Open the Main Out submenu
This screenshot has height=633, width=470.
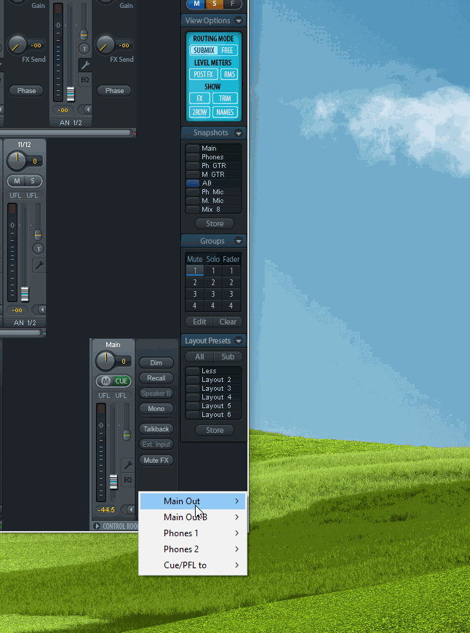tap(193, 501)
